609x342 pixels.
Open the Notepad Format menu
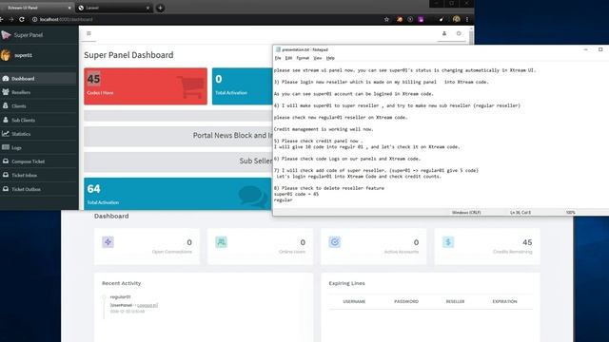303,58
